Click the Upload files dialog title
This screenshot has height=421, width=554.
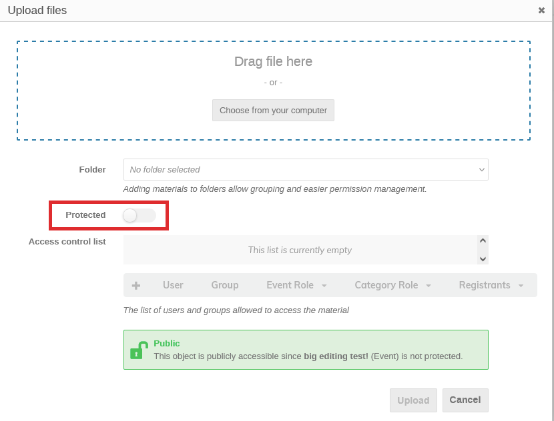[37, 11]
